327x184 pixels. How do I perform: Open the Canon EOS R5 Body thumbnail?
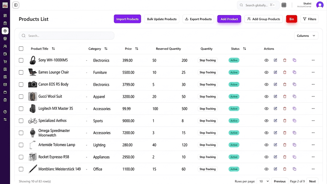32,84
